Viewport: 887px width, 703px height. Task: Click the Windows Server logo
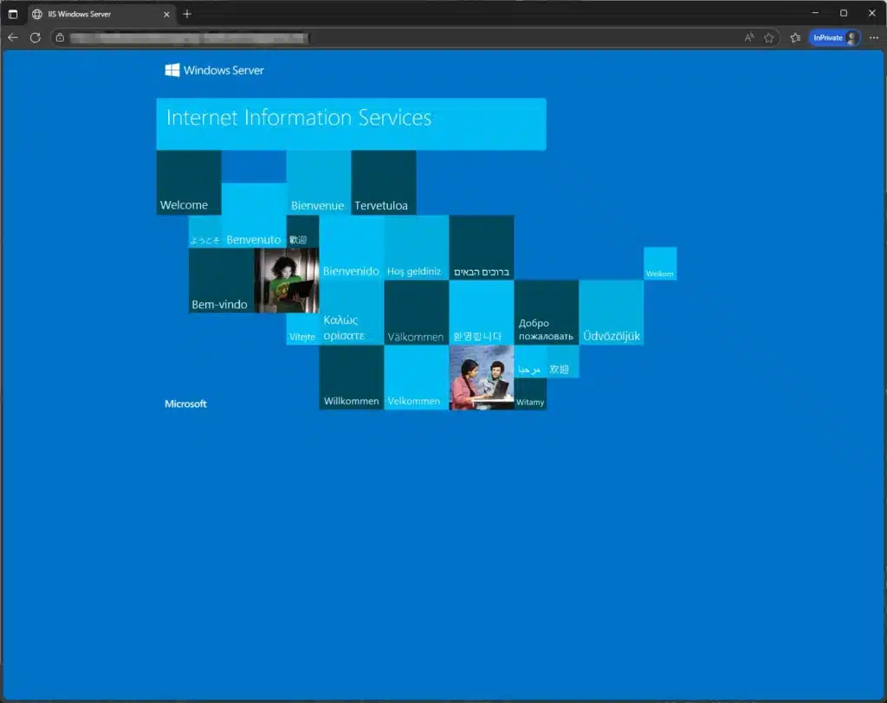click(215, 70)
